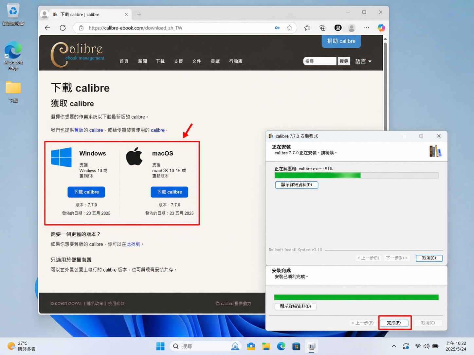
Task: Open the taskbar clock showing 上午 10:32
Action: tap(456, 346)
